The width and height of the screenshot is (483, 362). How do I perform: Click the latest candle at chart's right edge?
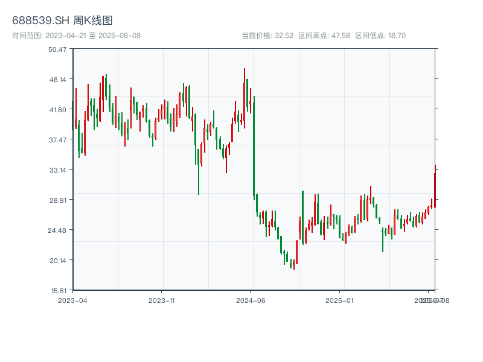click(435, 187)
